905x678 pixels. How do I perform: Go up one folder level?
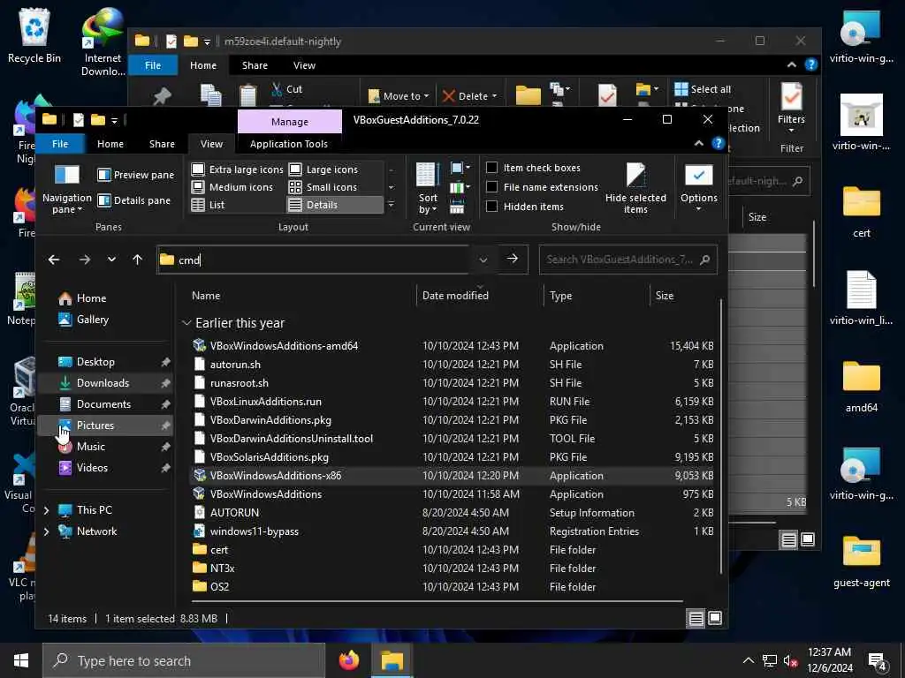tap(137, 260)
